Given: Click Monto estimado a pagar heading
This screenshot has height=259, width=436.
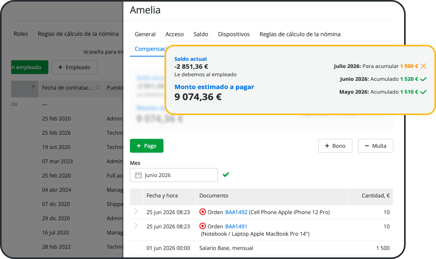Looking at the screenshot, I should click(x=214, y=87).
